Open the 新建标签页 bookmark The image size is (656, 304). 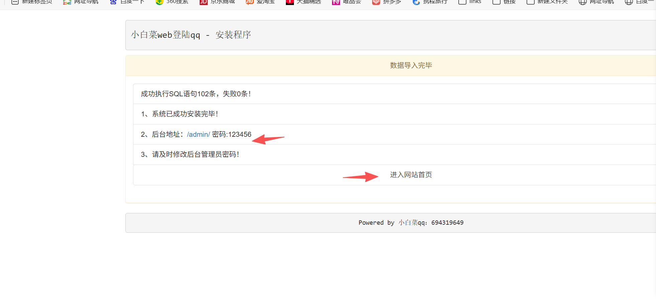(x=32, y=2)
